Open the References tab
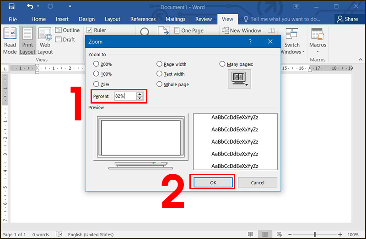This screenshot has height=239, width=366. (143, 19)
